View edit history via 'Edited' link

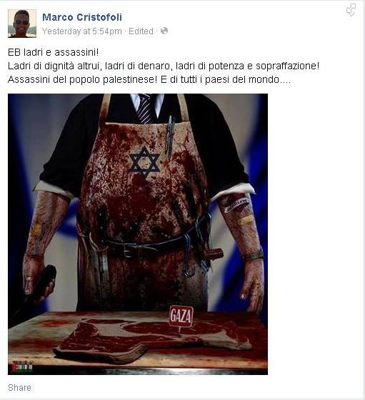click(x=141, y=31)
